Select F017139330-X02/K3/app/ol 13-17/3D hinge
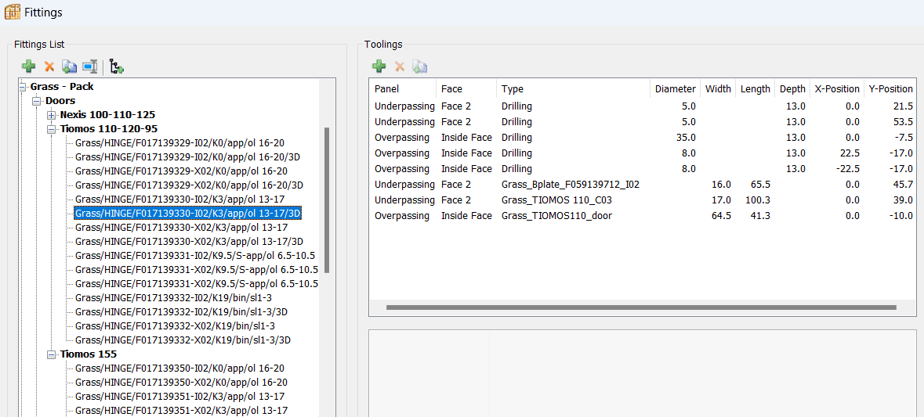 (189, 242)
